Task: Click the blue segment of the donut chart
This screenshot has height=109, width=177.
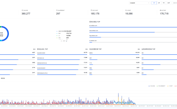Action: click(x=8, y=34)
